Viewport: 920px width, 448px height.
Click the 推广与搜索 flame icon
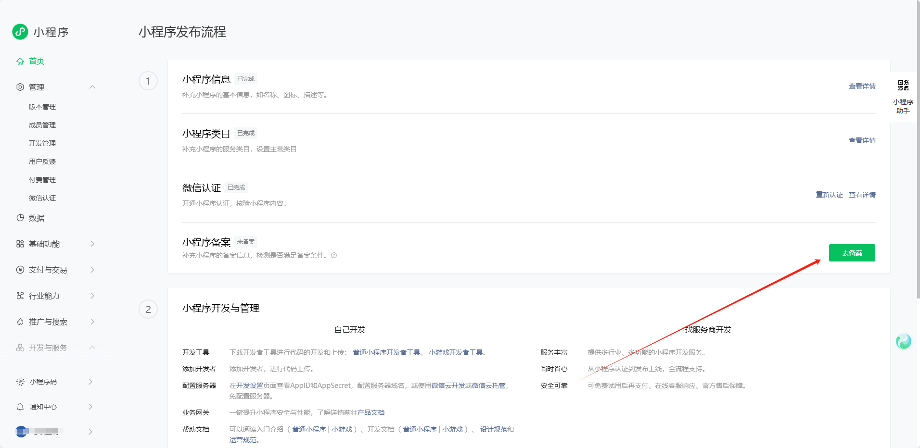click(x=20, y=322)
